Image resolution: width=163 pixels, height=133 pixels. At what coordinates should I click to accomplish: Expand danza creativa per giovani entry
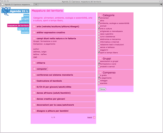[34, 99]
